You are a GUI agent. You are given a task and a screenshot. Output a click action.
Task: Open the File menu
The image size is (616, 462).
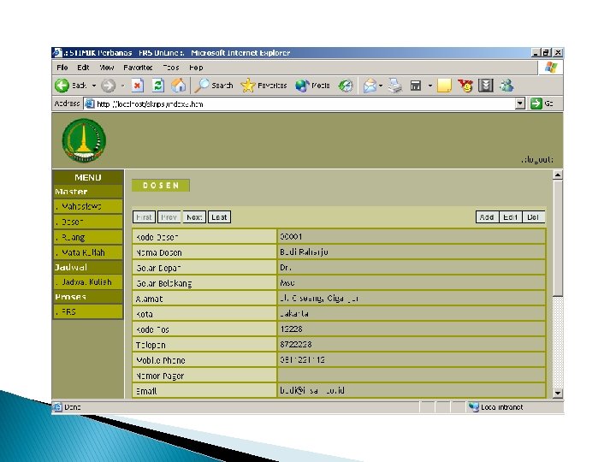tap(62, 68)
